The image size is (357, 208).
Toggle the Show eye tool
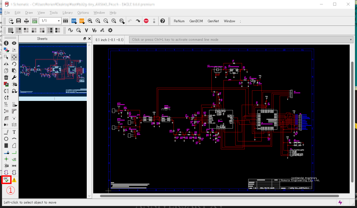click(x=14, y=43)
